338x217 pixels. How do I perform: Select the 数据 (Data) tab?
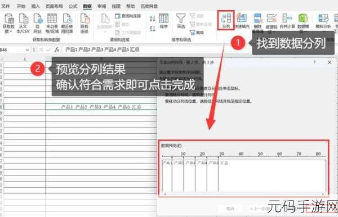click(87, 6)
